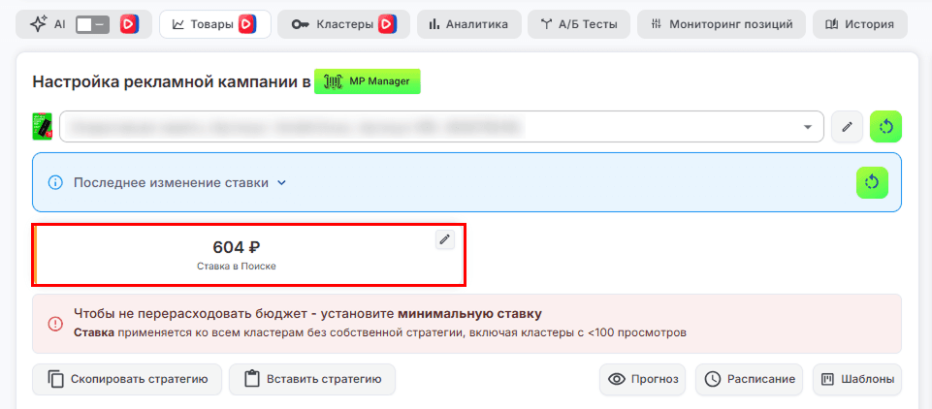Click the MP Manager badge
The height and width of the screenshot is (409, 932).
(368, 81)
